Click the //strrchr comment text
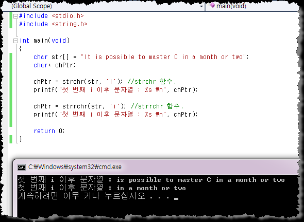The image size is (304, 222). point(157,106)
